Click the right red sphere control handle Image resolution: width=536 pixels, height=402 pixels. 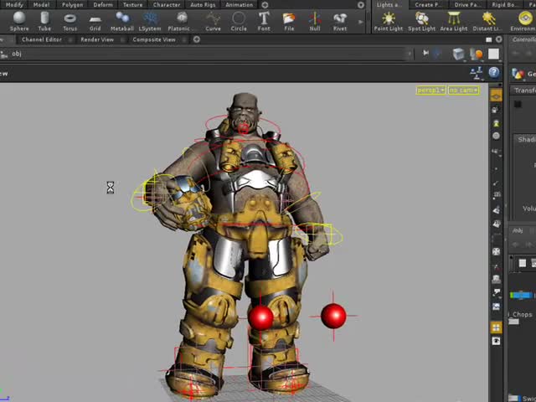pyautogui.click(x=333, y=316)
